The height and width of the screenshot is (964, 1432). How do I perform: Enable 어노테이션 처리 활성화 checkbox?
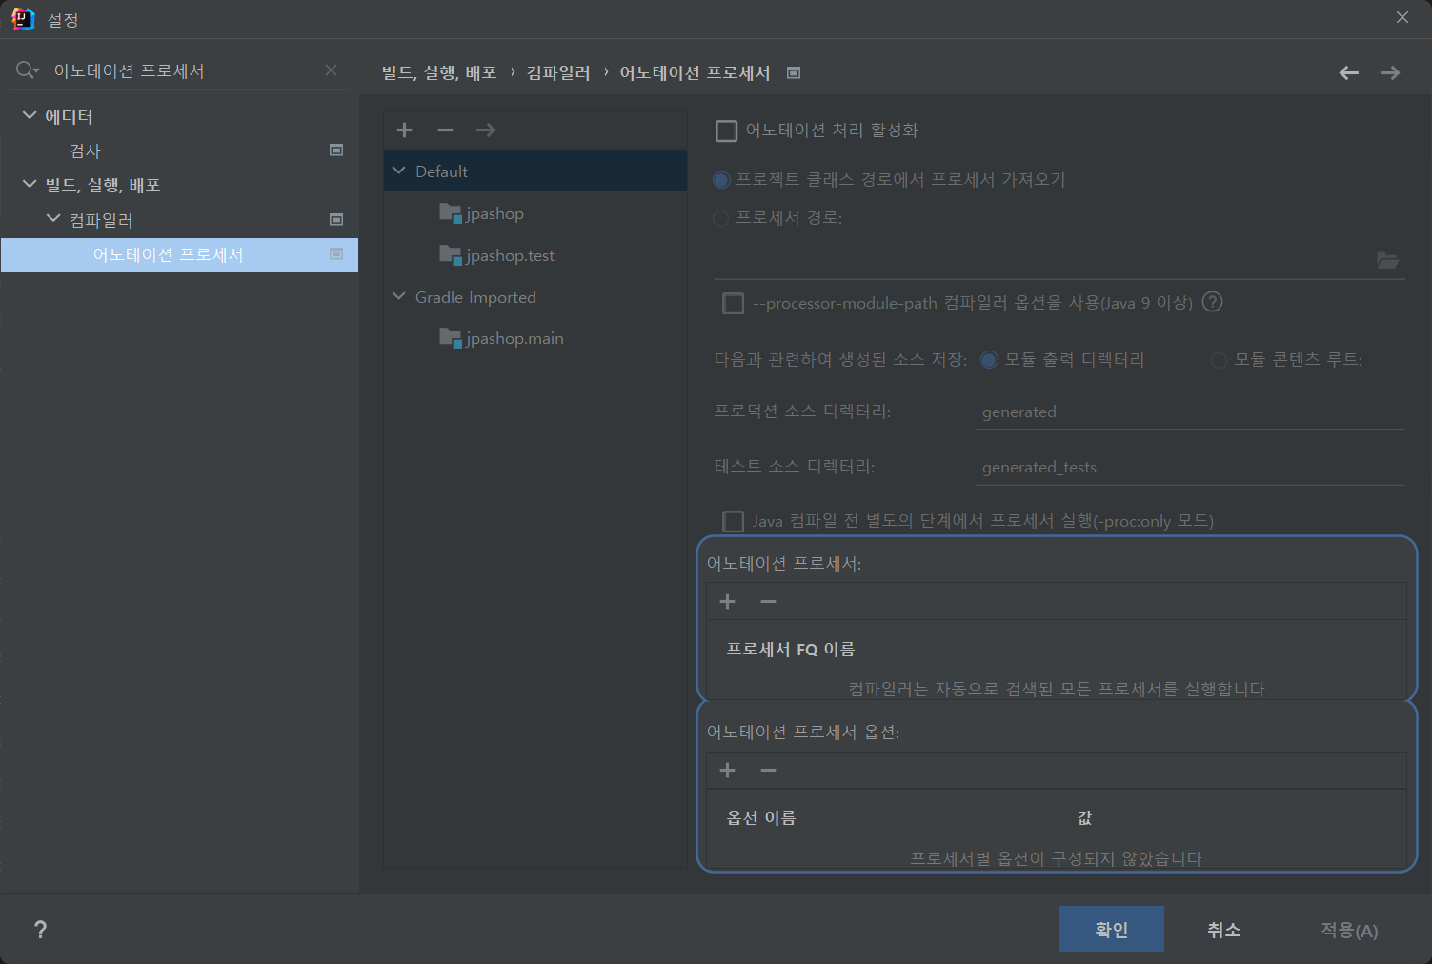pyautogui.click(x=726, y=131)
